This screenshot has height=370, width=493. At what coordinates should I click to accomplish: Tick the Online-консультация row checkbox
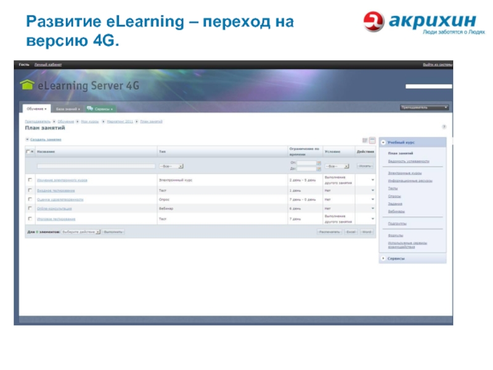click(30, 209)
